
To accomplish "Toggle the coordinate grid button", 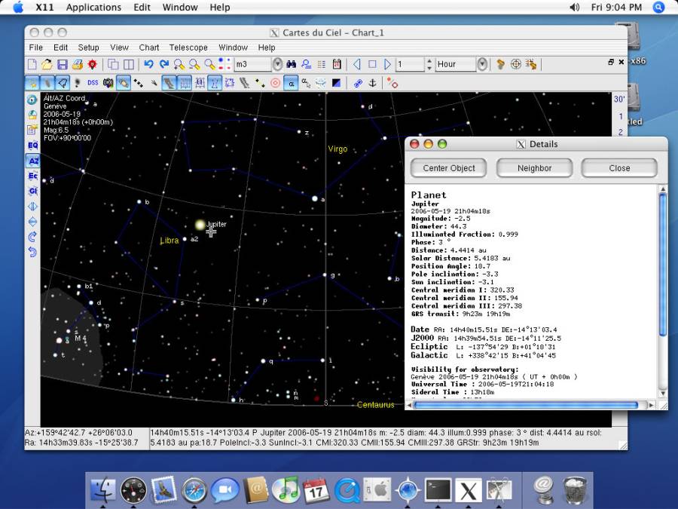I will tap(185, 83).
